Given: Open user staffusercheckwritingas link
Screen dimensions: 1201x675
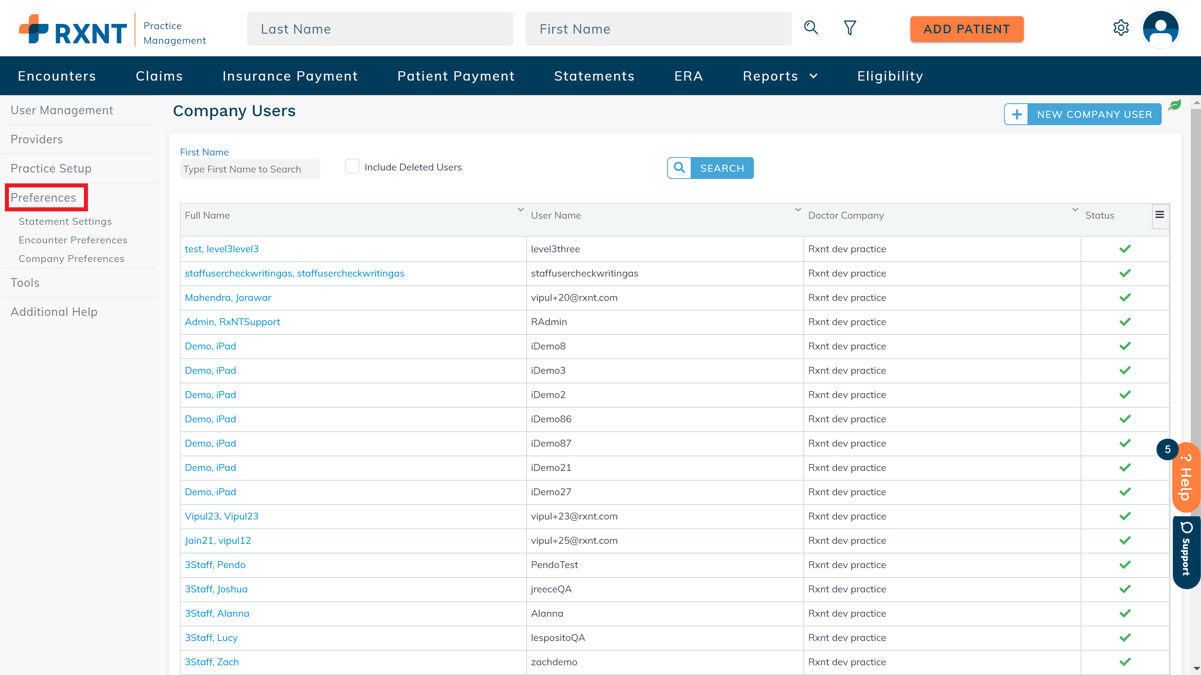Looking at the screenshot, I should point(294,273).
